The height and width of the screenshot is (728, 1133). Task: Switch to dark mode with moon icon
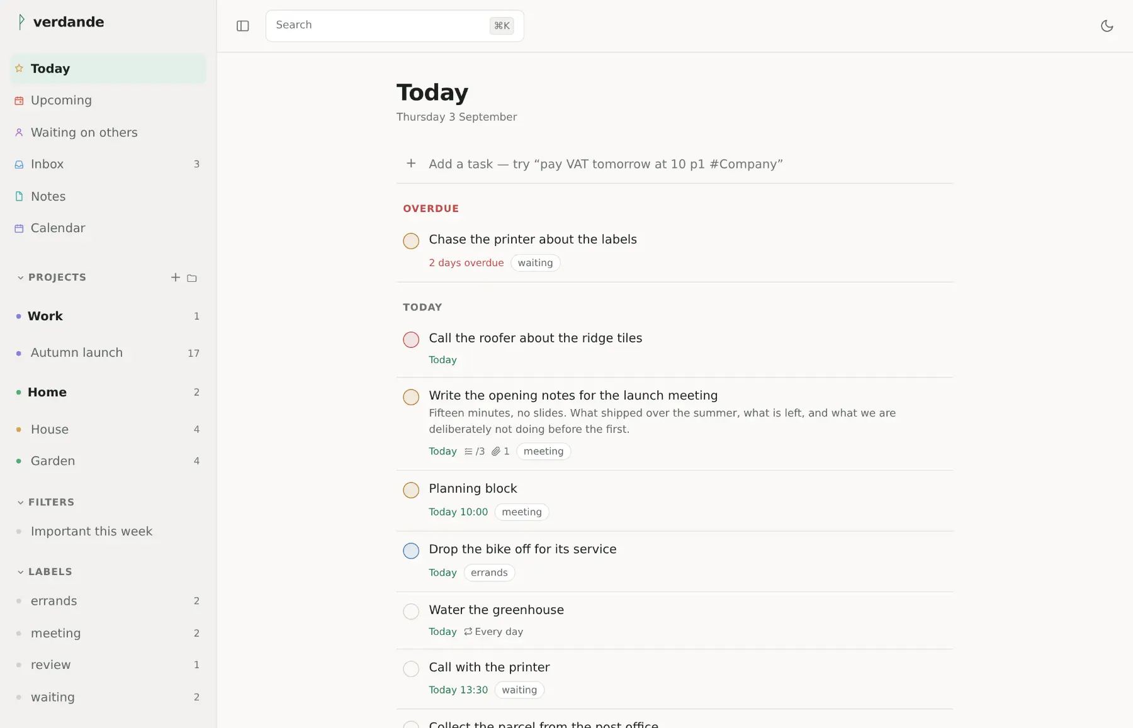(x=1107, y=26)
